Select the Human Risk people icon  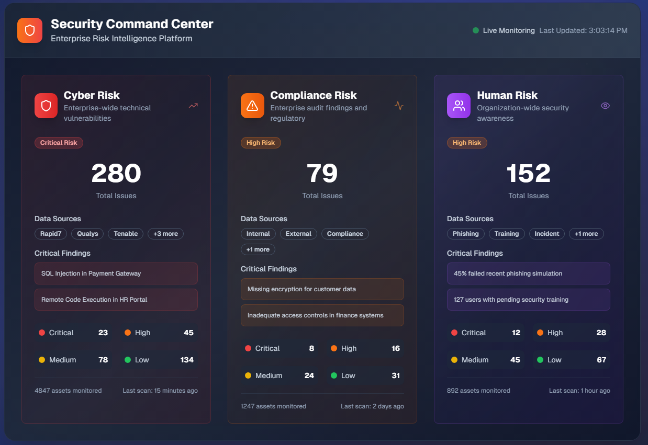pos(459,105)
